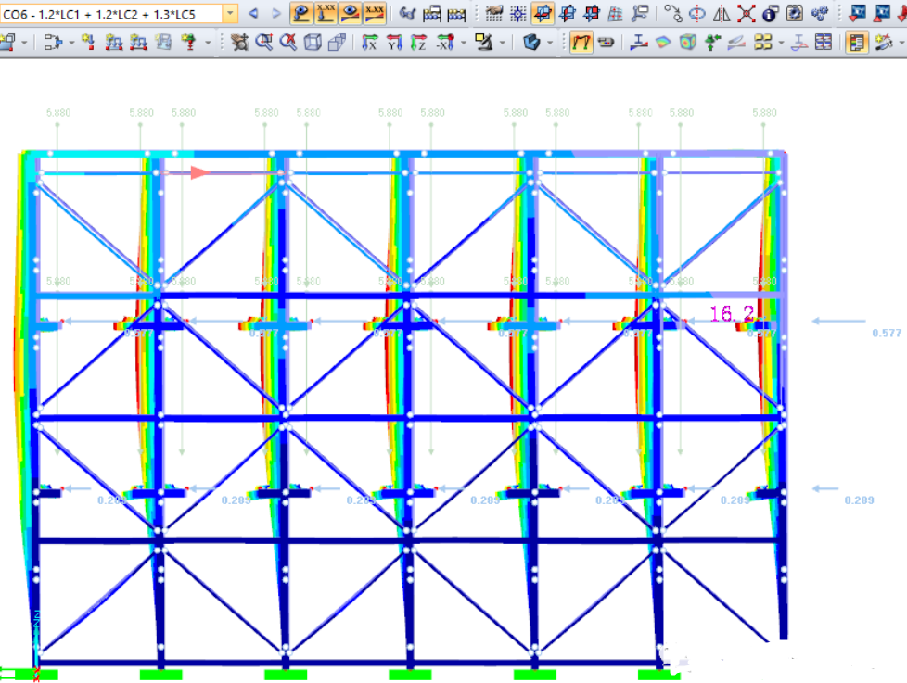Screen dimensions: 907x683
Task: Click the mirror tool icon
Action: click(722, 14)
